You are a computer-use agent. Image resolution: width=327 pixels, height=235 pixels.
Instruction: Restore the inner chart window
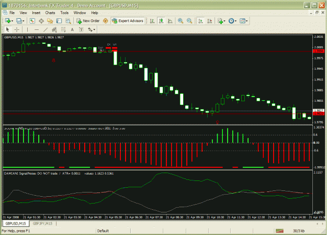pyautogui.click(x=317, y=13)
